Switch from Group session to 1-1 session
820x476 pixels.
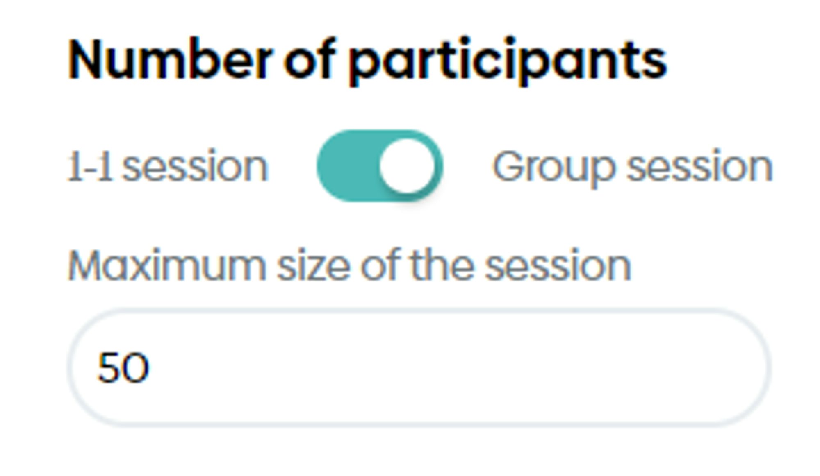click(380, 166)
